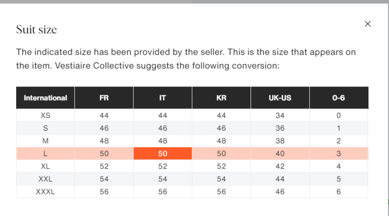
Task: Click the IT column header
Action: coord(162,98)
